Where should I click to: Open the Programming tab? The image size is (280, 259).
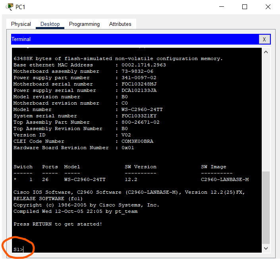tap(84, 24)
